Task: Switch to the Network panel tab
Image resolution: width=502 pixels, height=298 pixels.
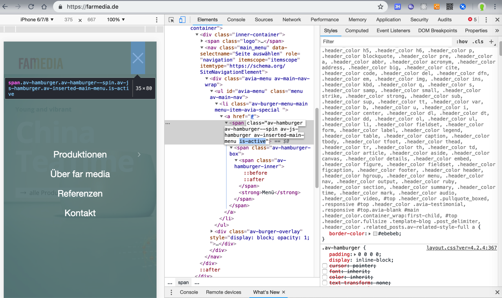Action: click(292, 20)
